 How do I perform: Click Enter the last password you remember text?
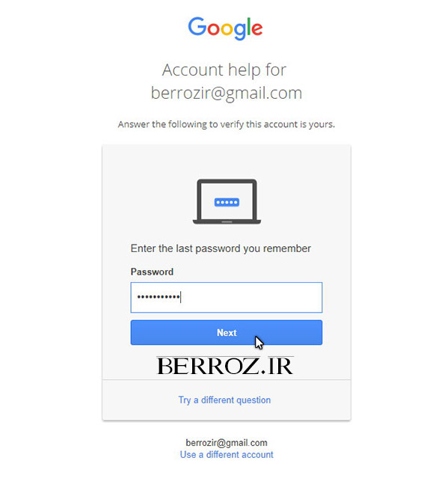click(x=221, y=248)
